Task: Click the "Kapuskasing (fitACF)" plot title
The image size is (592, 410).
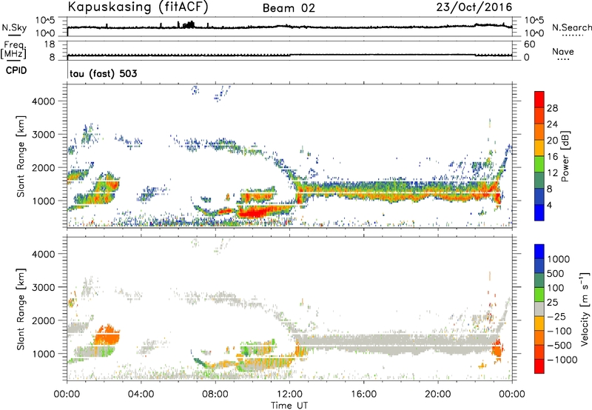Action: coord(138,7)
